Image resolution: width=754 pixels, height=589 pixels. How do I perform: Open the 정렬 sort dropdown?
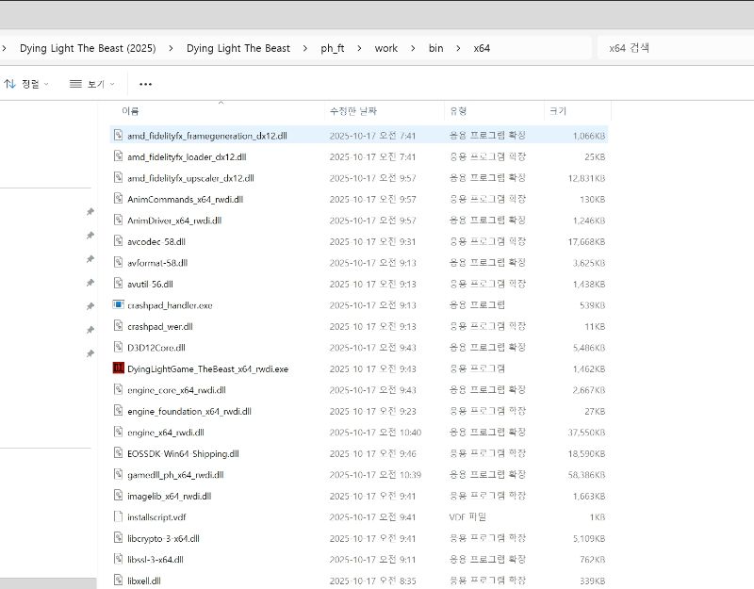click(x=28, y=84)
